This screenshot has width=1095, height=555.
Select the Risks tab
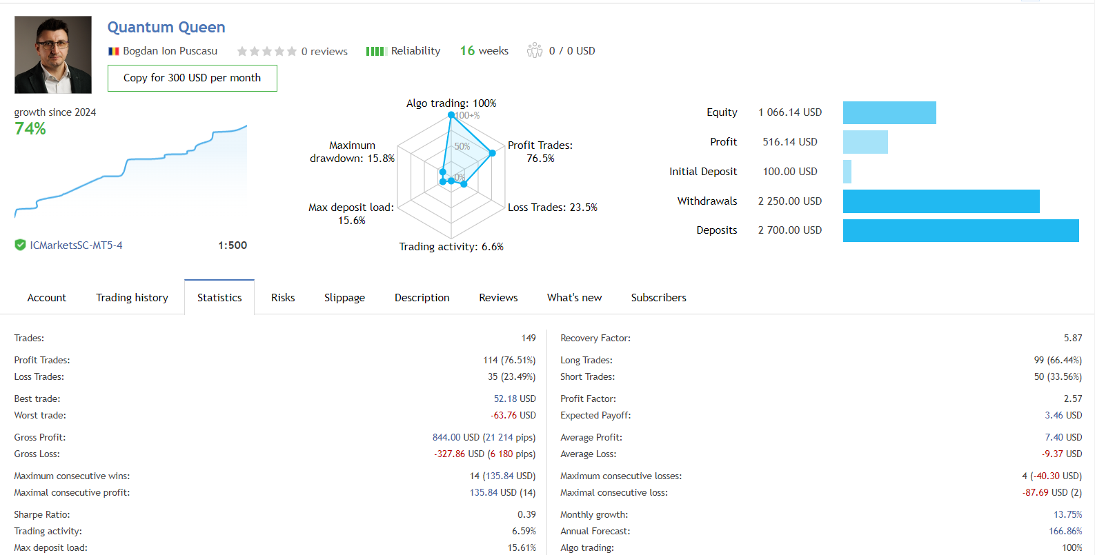pos(283,298)
